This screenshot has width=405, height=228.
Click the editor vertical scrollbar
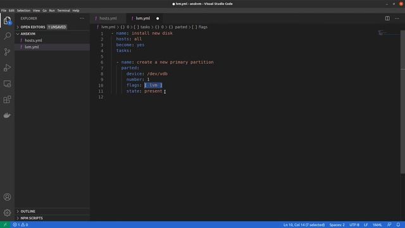tap(402, 102)
